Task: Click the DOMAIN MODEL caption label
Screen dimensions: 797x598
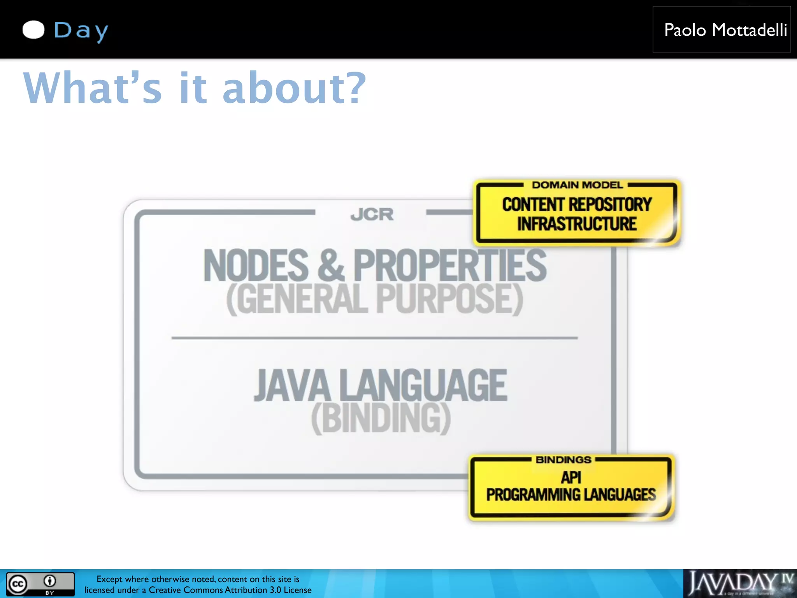Action: pos(577,185)
